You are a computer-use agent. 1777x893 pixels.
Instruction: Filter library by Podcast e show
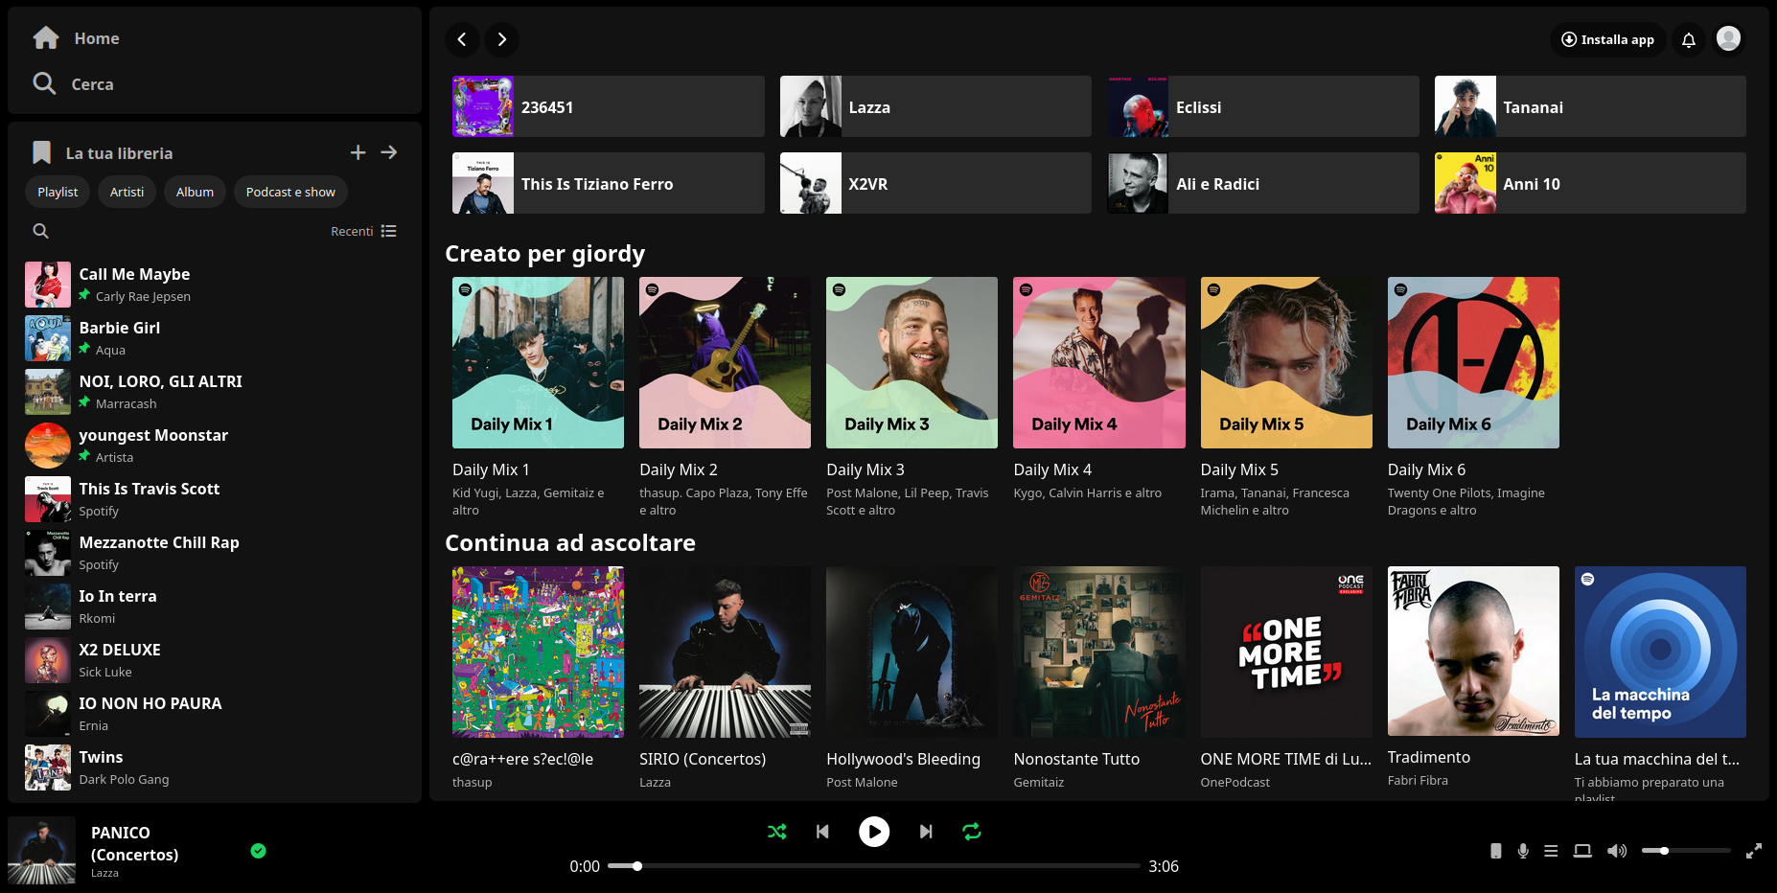(x=290, y=192)
